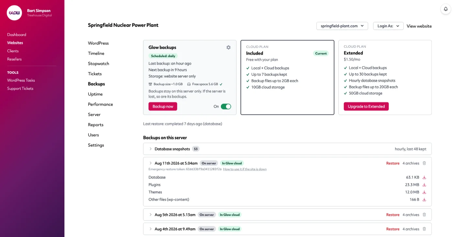455x237 pixels.
Task: Switch to the WordPress section
Action: [98, 43]
